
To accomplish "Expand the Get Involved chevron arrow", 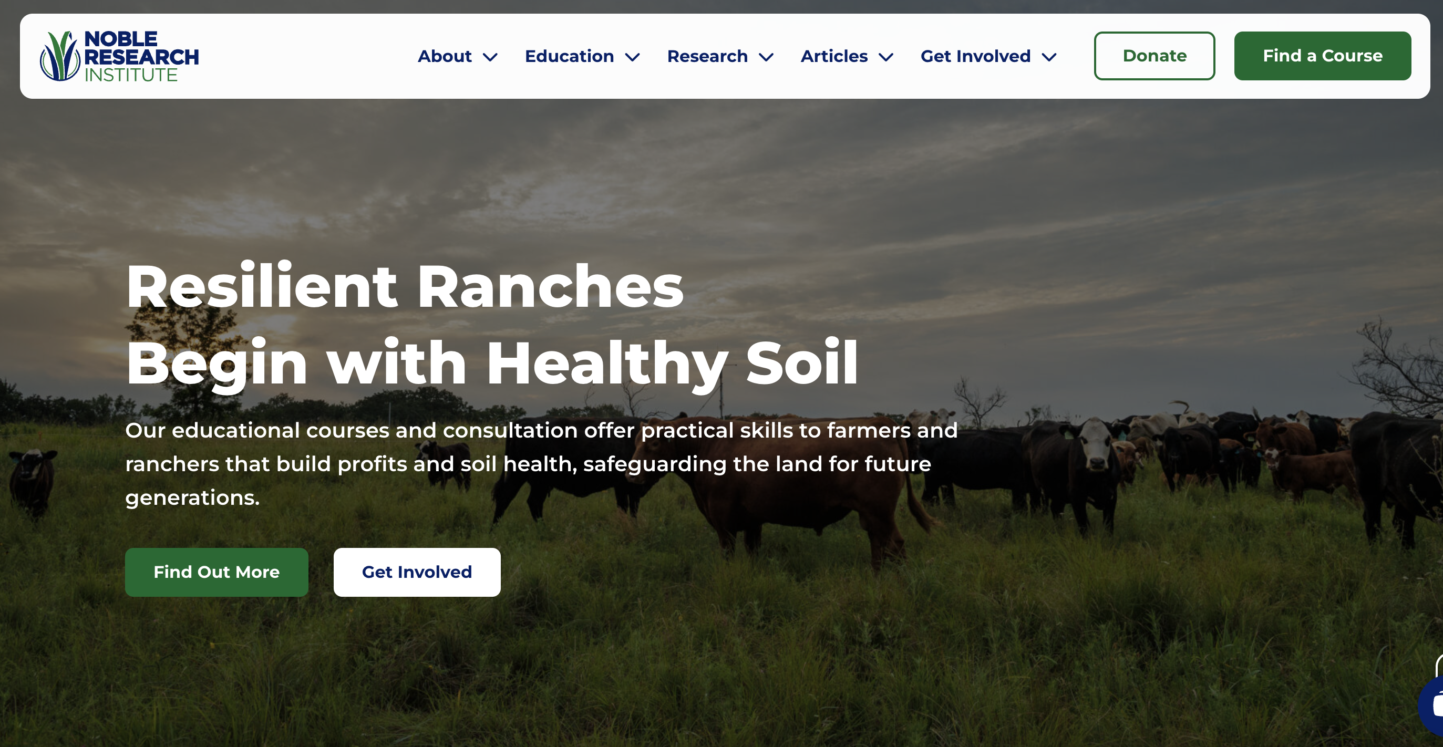I will [x=1049, y=57].
